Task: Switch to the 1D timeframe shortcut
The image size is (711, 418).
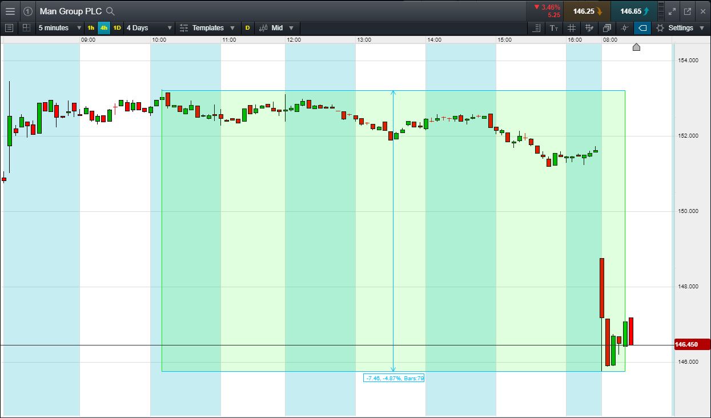Action: pos(117,27)
